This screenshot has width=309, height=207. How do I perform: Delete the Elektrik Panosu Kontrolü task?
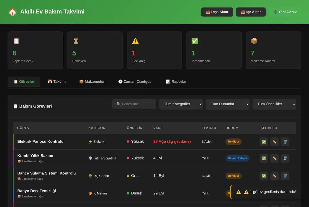tap(285, 142)
